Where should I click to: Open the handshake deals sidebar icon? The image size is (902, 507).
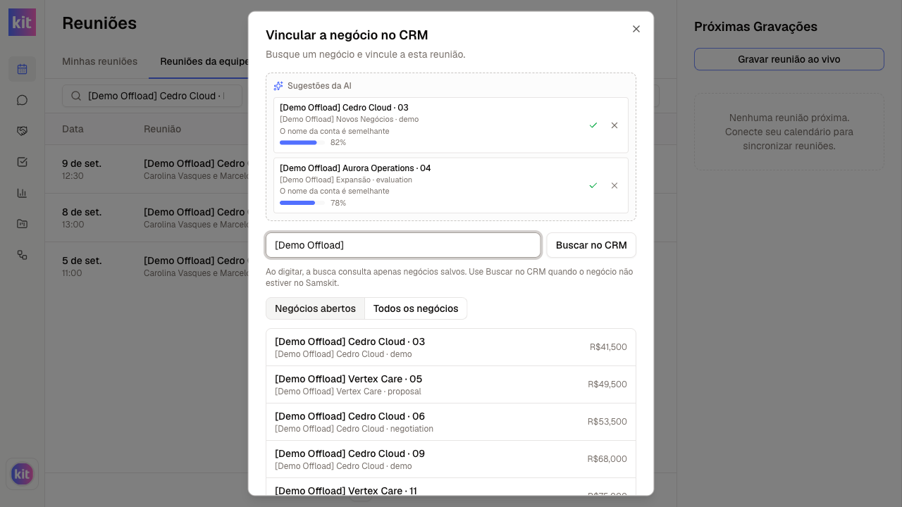pyautogui.click(x=22, y=131)
